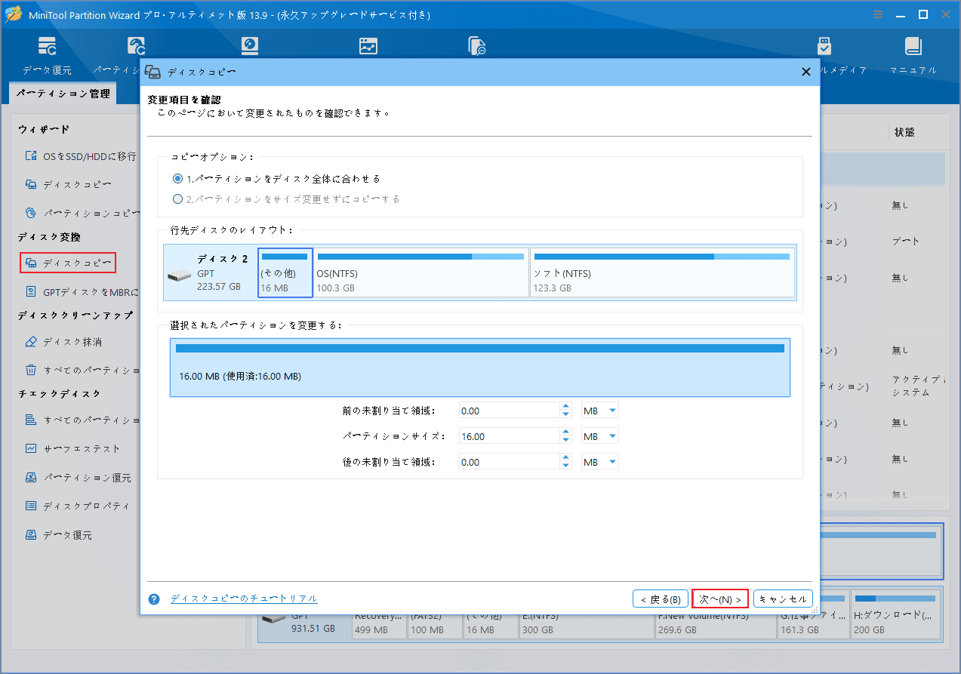The image size is (961, 674).
Task: Switch to the パーティション管理 tab
Action: point(63,94)
